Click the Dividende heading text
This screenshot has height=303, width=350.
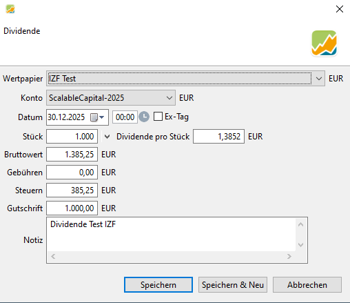coord(22,31)
